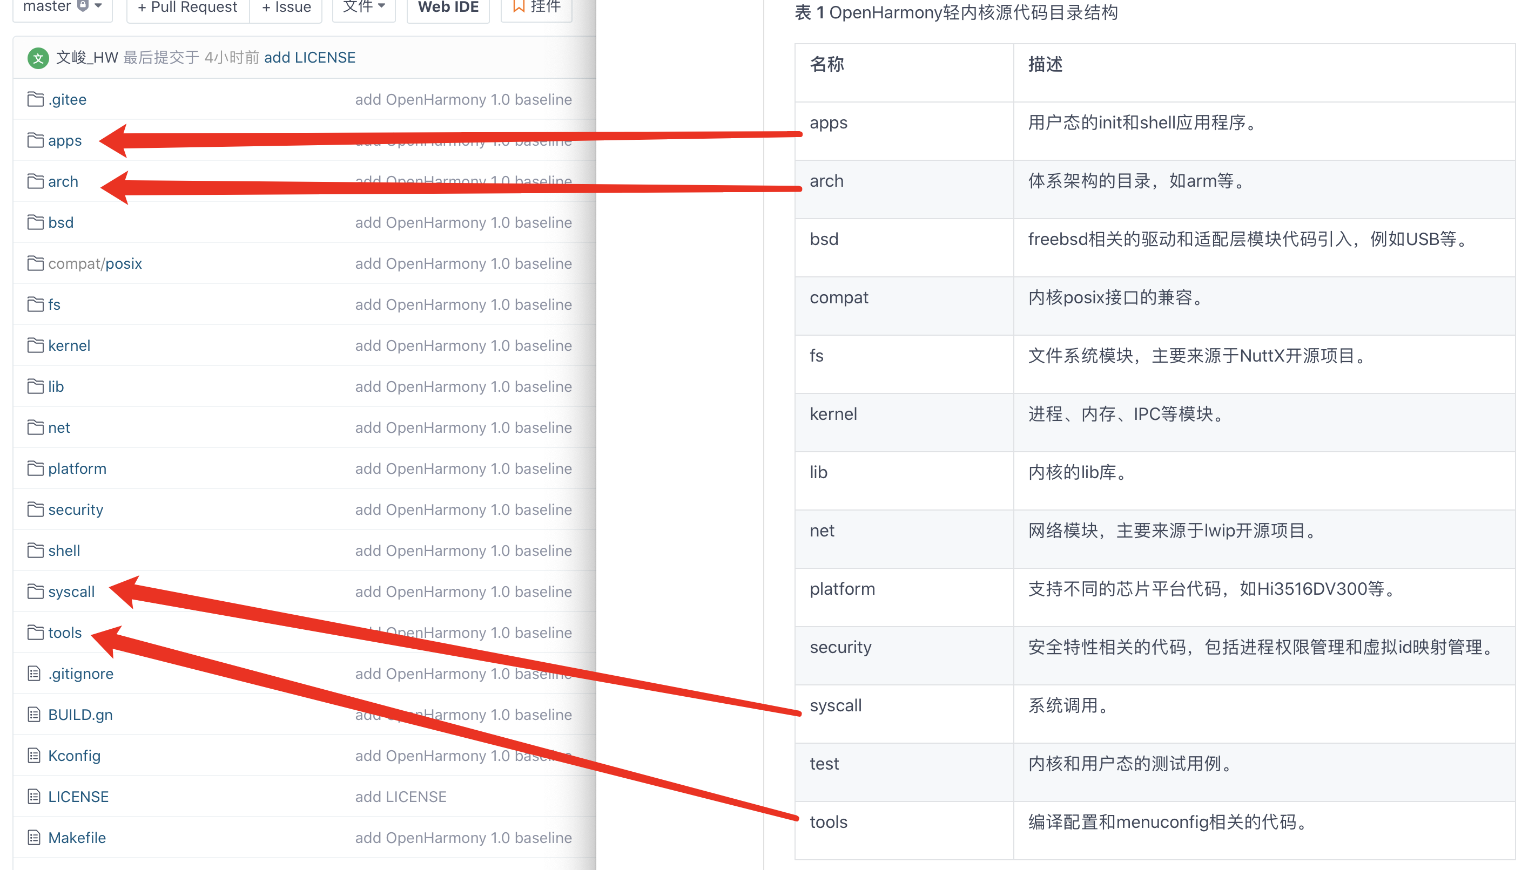Click the folder icon beside apps
This screenshot has height=870, width=1535.
pos(35,140)
